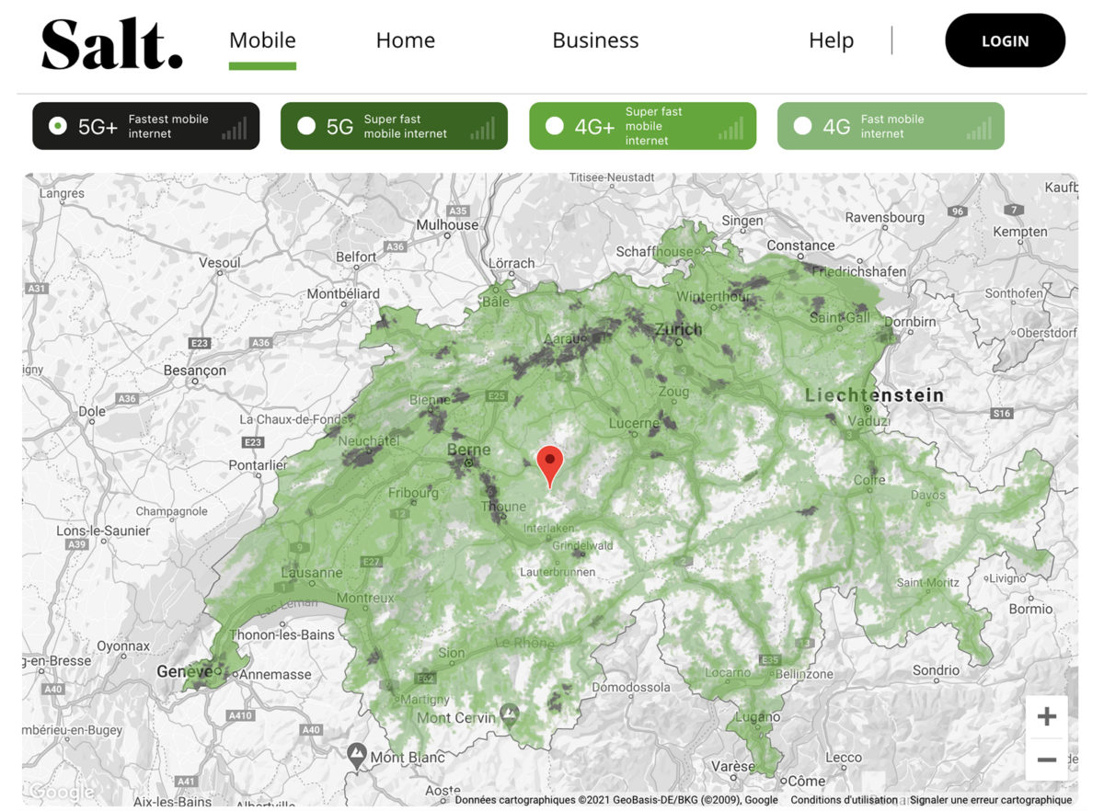Click the 4G+ signal bars icon
The width and height of the screenshot is (1104, 811).
[x=730, y=128]
